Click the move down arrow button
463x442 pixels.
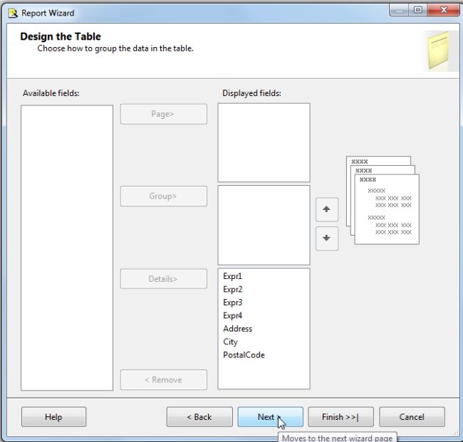(x=326, y=238)
